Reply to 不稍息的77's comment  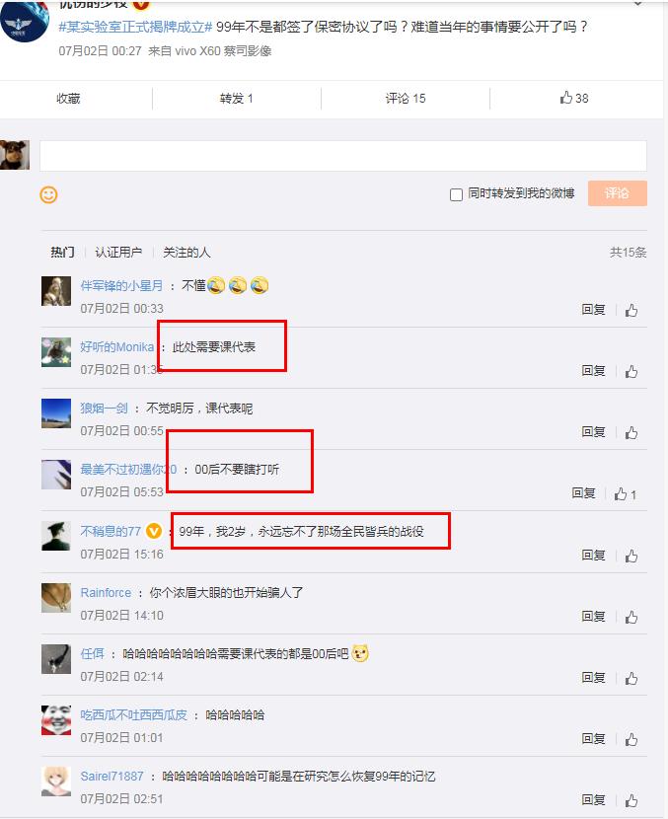click(x=593, y=556)
